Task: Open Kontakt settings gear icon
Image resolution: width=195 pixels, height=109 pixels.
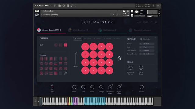Action: coord(64,5)
